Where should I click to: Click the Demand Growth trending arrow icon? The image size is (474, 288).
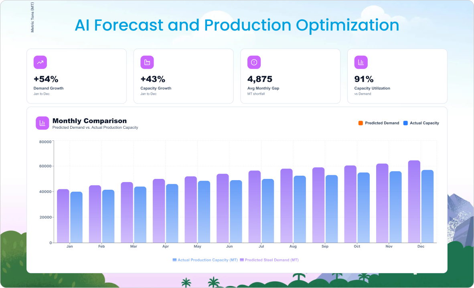40,62
